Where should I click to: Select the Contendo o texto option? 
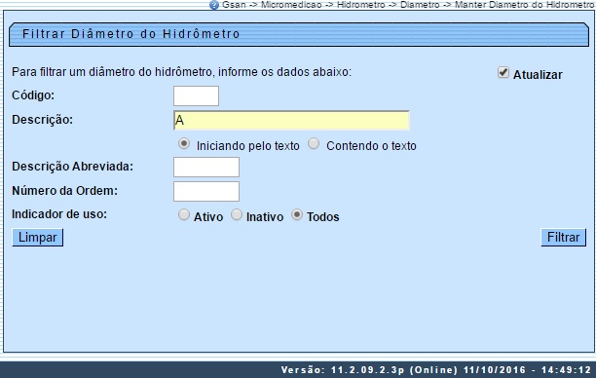click(x=314, y=144)
